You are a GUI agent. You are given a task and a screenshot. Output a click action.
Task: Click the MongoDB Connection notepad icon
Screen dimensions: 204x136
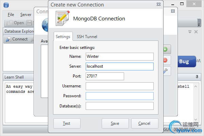[62, 18]
